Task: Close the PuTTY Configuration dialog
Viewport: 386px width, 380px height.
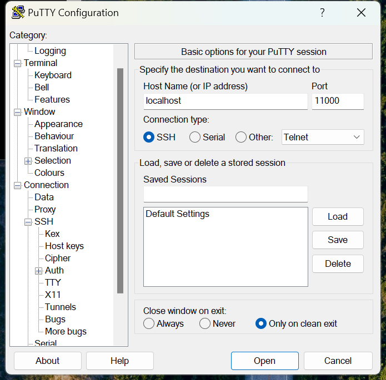Action: (x=361, y=13)
